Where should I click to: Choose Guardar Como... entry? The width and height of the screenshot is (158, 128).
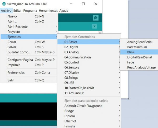[x=29, y=52]
